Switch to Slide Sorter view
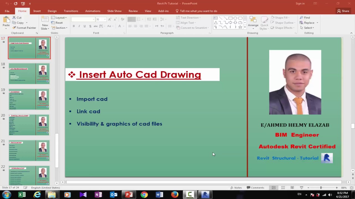 [x=283, y=188]
